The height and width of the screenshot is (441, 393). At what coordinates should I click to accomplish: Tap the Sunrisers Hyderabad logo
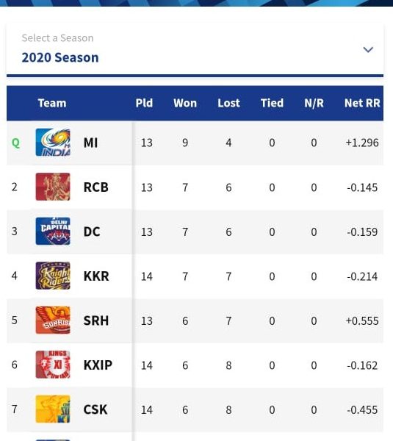(x=53, y=320)
